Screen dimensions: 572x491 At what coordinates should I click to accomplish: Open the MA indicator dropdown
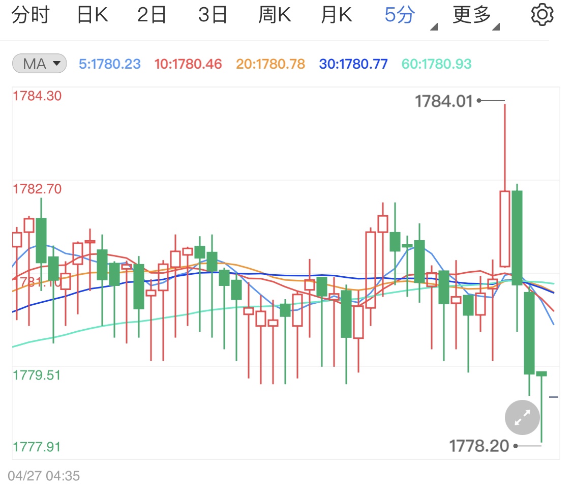click(39, 64)
